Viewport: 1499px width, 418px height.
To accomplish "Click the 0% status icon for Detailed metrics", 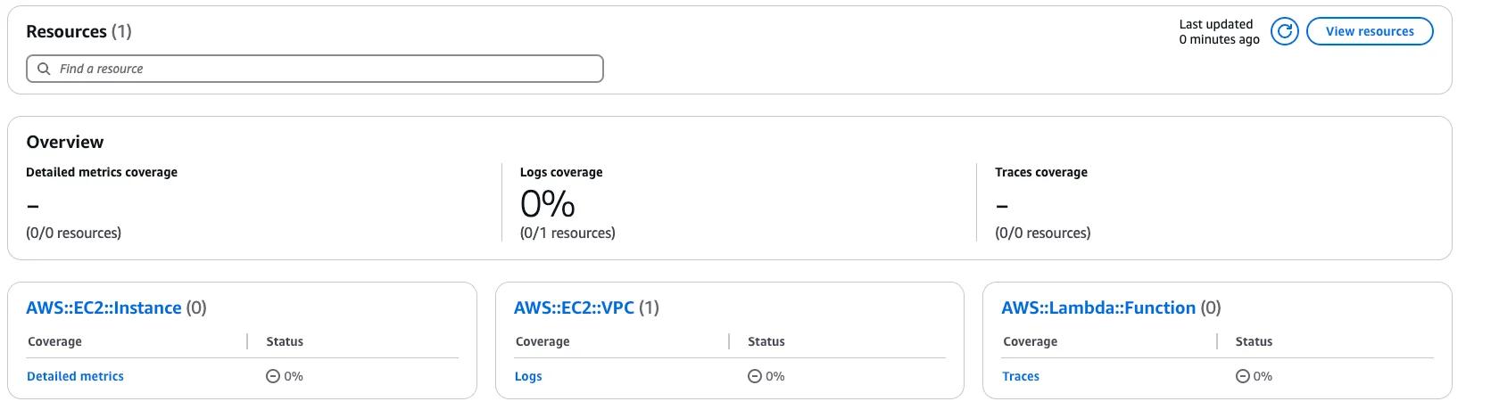I will 273,377.
